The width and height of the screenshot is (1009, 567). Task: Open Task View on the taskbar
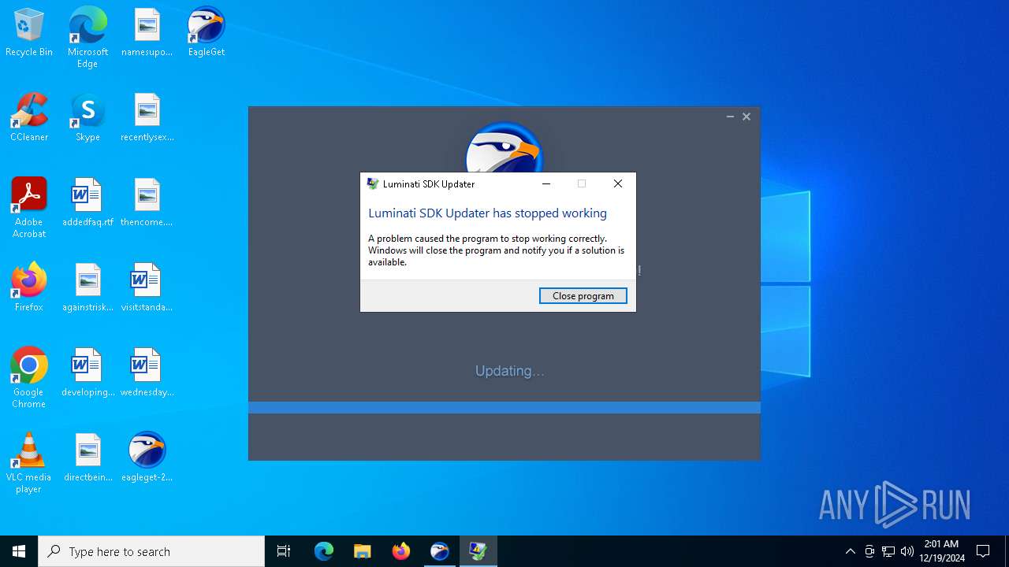pyautogui.click(x=284, y=551)
